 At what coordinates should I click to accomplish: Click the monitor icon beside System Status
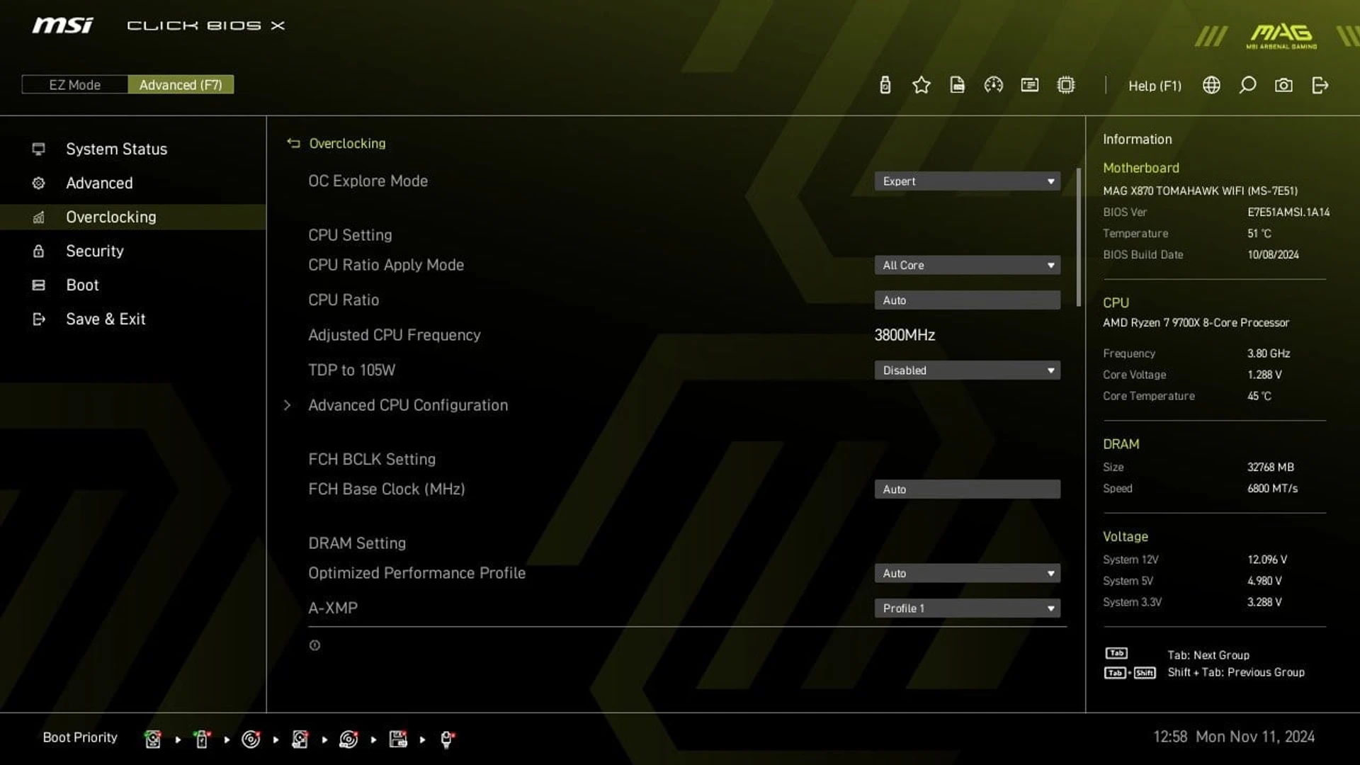click(38, 149)
